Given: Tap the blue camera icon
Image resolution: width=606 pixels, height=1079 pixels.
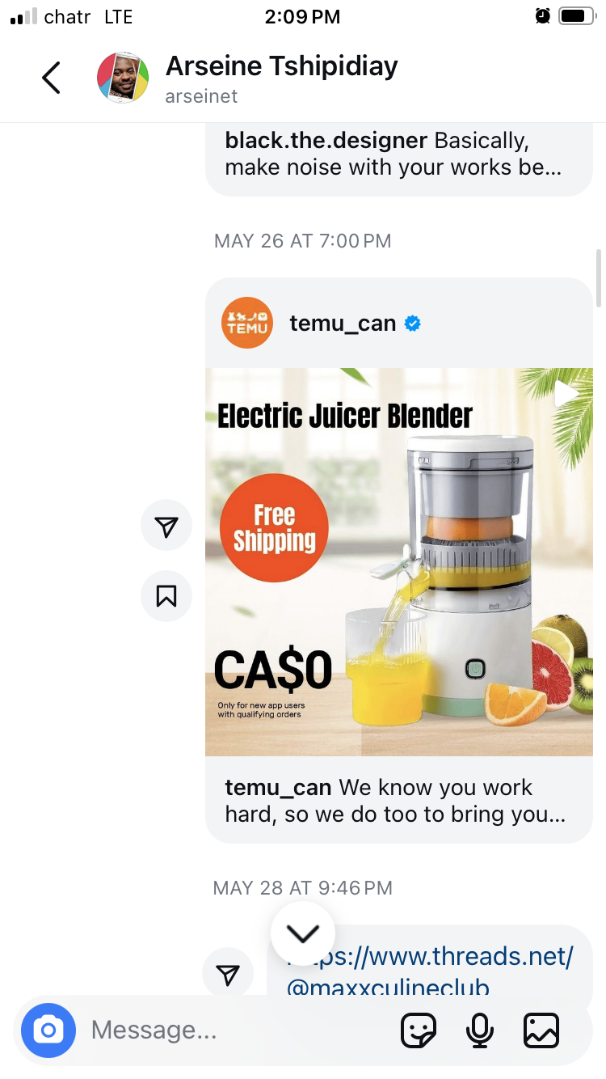Looking at the screenshot, I should tap(48, 1030).
